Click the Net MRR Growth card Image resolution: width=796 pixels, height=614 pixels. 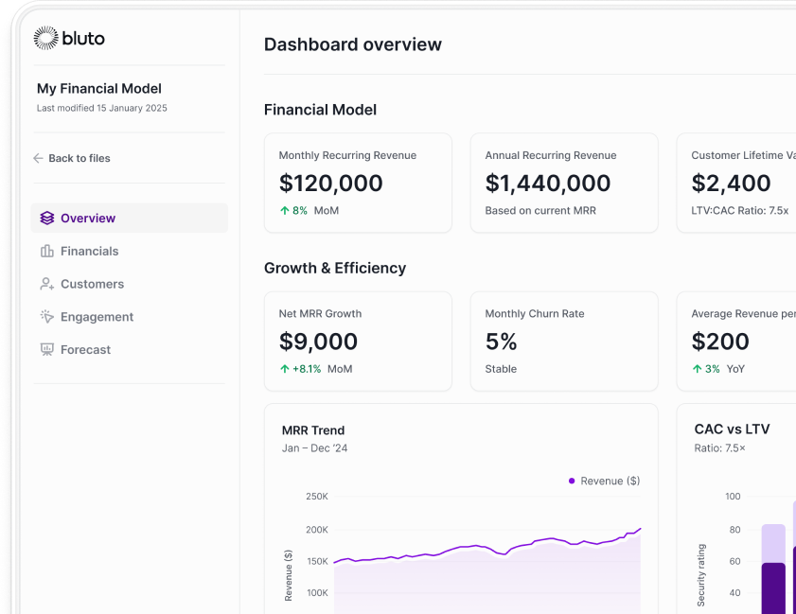coord(358,341)
